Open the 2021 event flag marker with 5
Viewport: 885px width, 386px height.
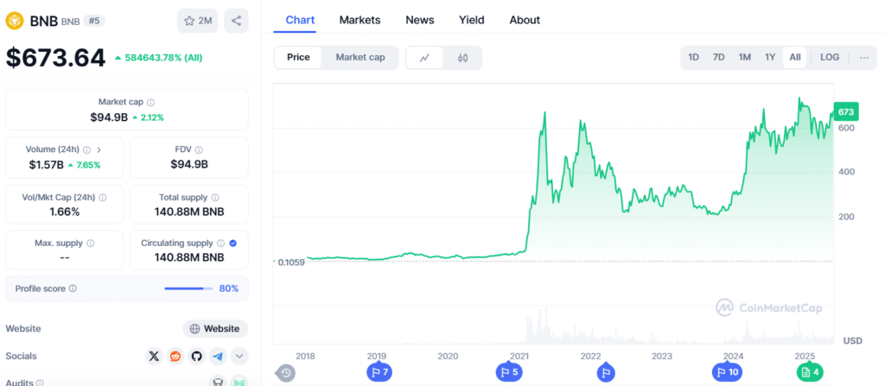point(508,372)
